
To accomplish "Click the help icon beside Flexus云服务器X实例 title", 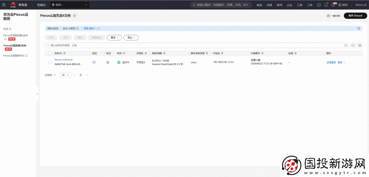I will click(75, 16).
